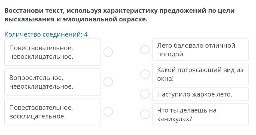Click the task instruction heading 'Восстанови текст'

[119, 15]
